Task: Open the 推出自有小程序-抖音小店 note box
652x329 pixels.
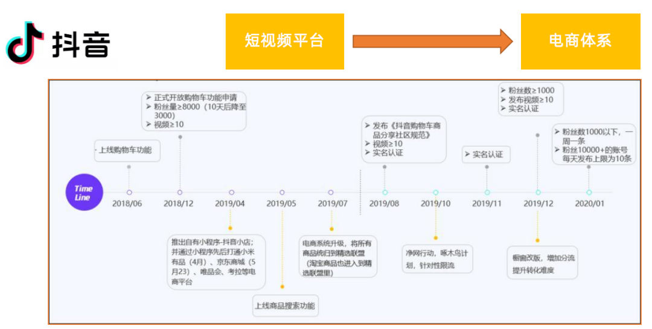Action: [217, 262]
